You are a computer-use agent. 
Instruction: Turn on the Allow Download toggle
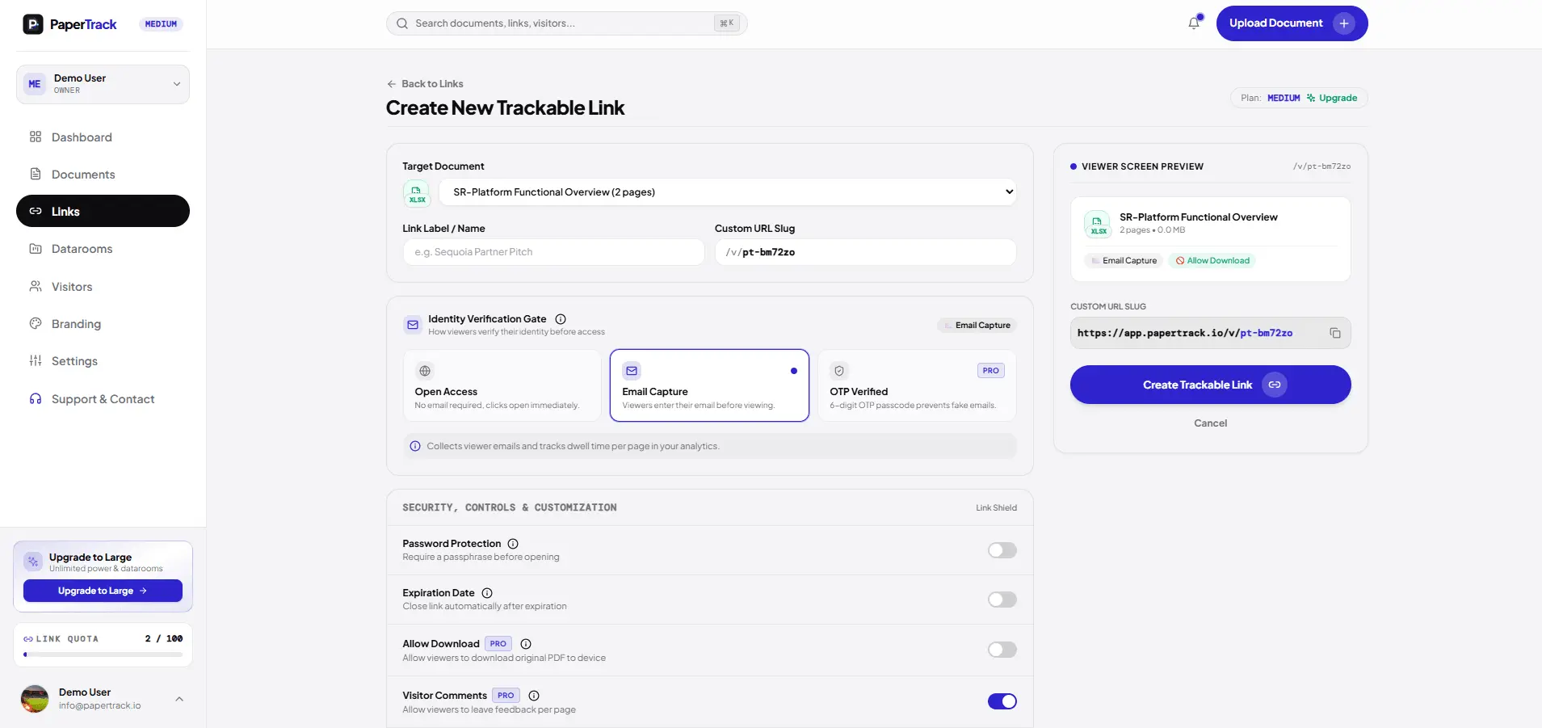pyautogui.click(x=1002, y=650)
